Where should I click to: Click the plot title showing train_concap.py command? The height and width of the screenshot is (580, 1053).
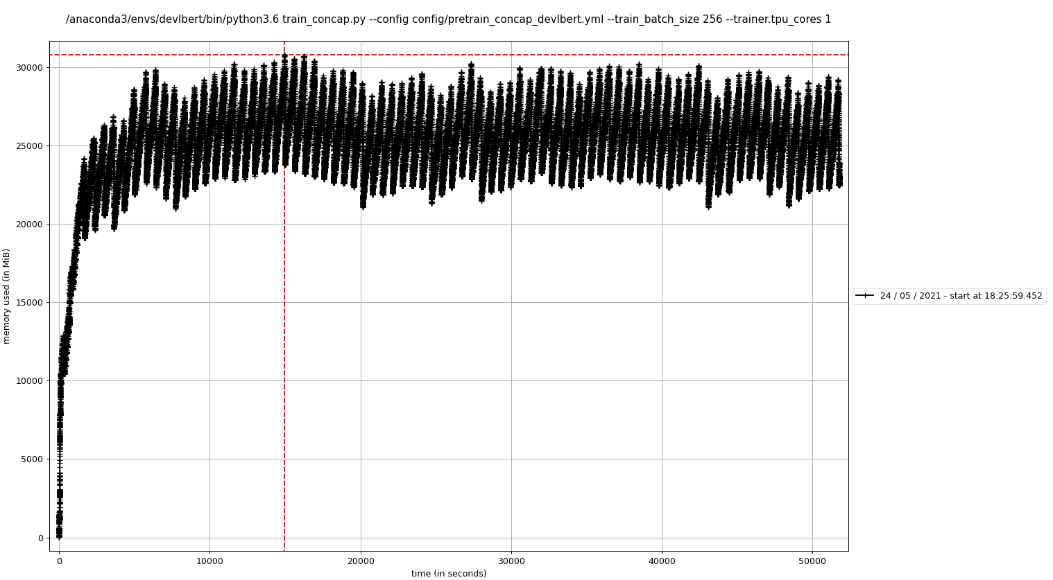click(x=448, y=19)
